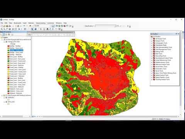Screen dimensions: 185x139
Task: Open the Geoprocessing menu
Action: tap(40, 23)
